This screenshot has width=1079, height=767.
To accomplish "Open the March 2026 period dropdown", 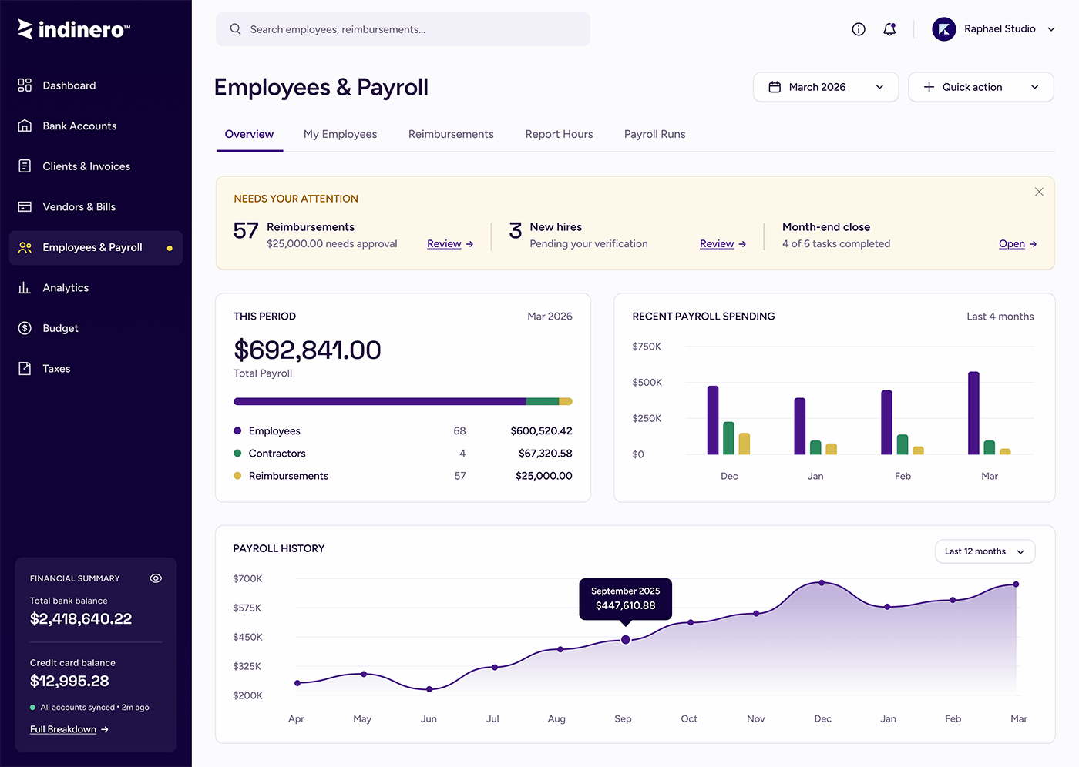I will (826, 87).
